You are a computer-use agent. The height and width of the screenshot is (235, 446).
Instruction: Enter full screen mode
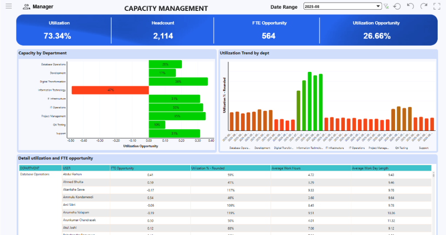[x=437, y=6]
